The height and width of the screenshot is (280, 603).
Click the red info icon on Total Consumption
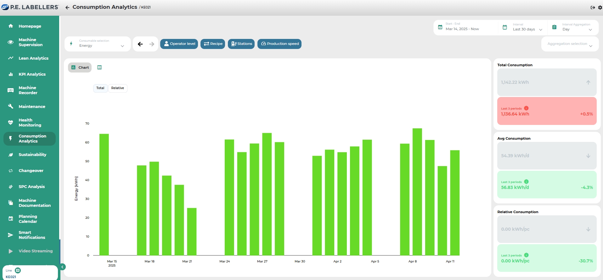click(526, 108)
